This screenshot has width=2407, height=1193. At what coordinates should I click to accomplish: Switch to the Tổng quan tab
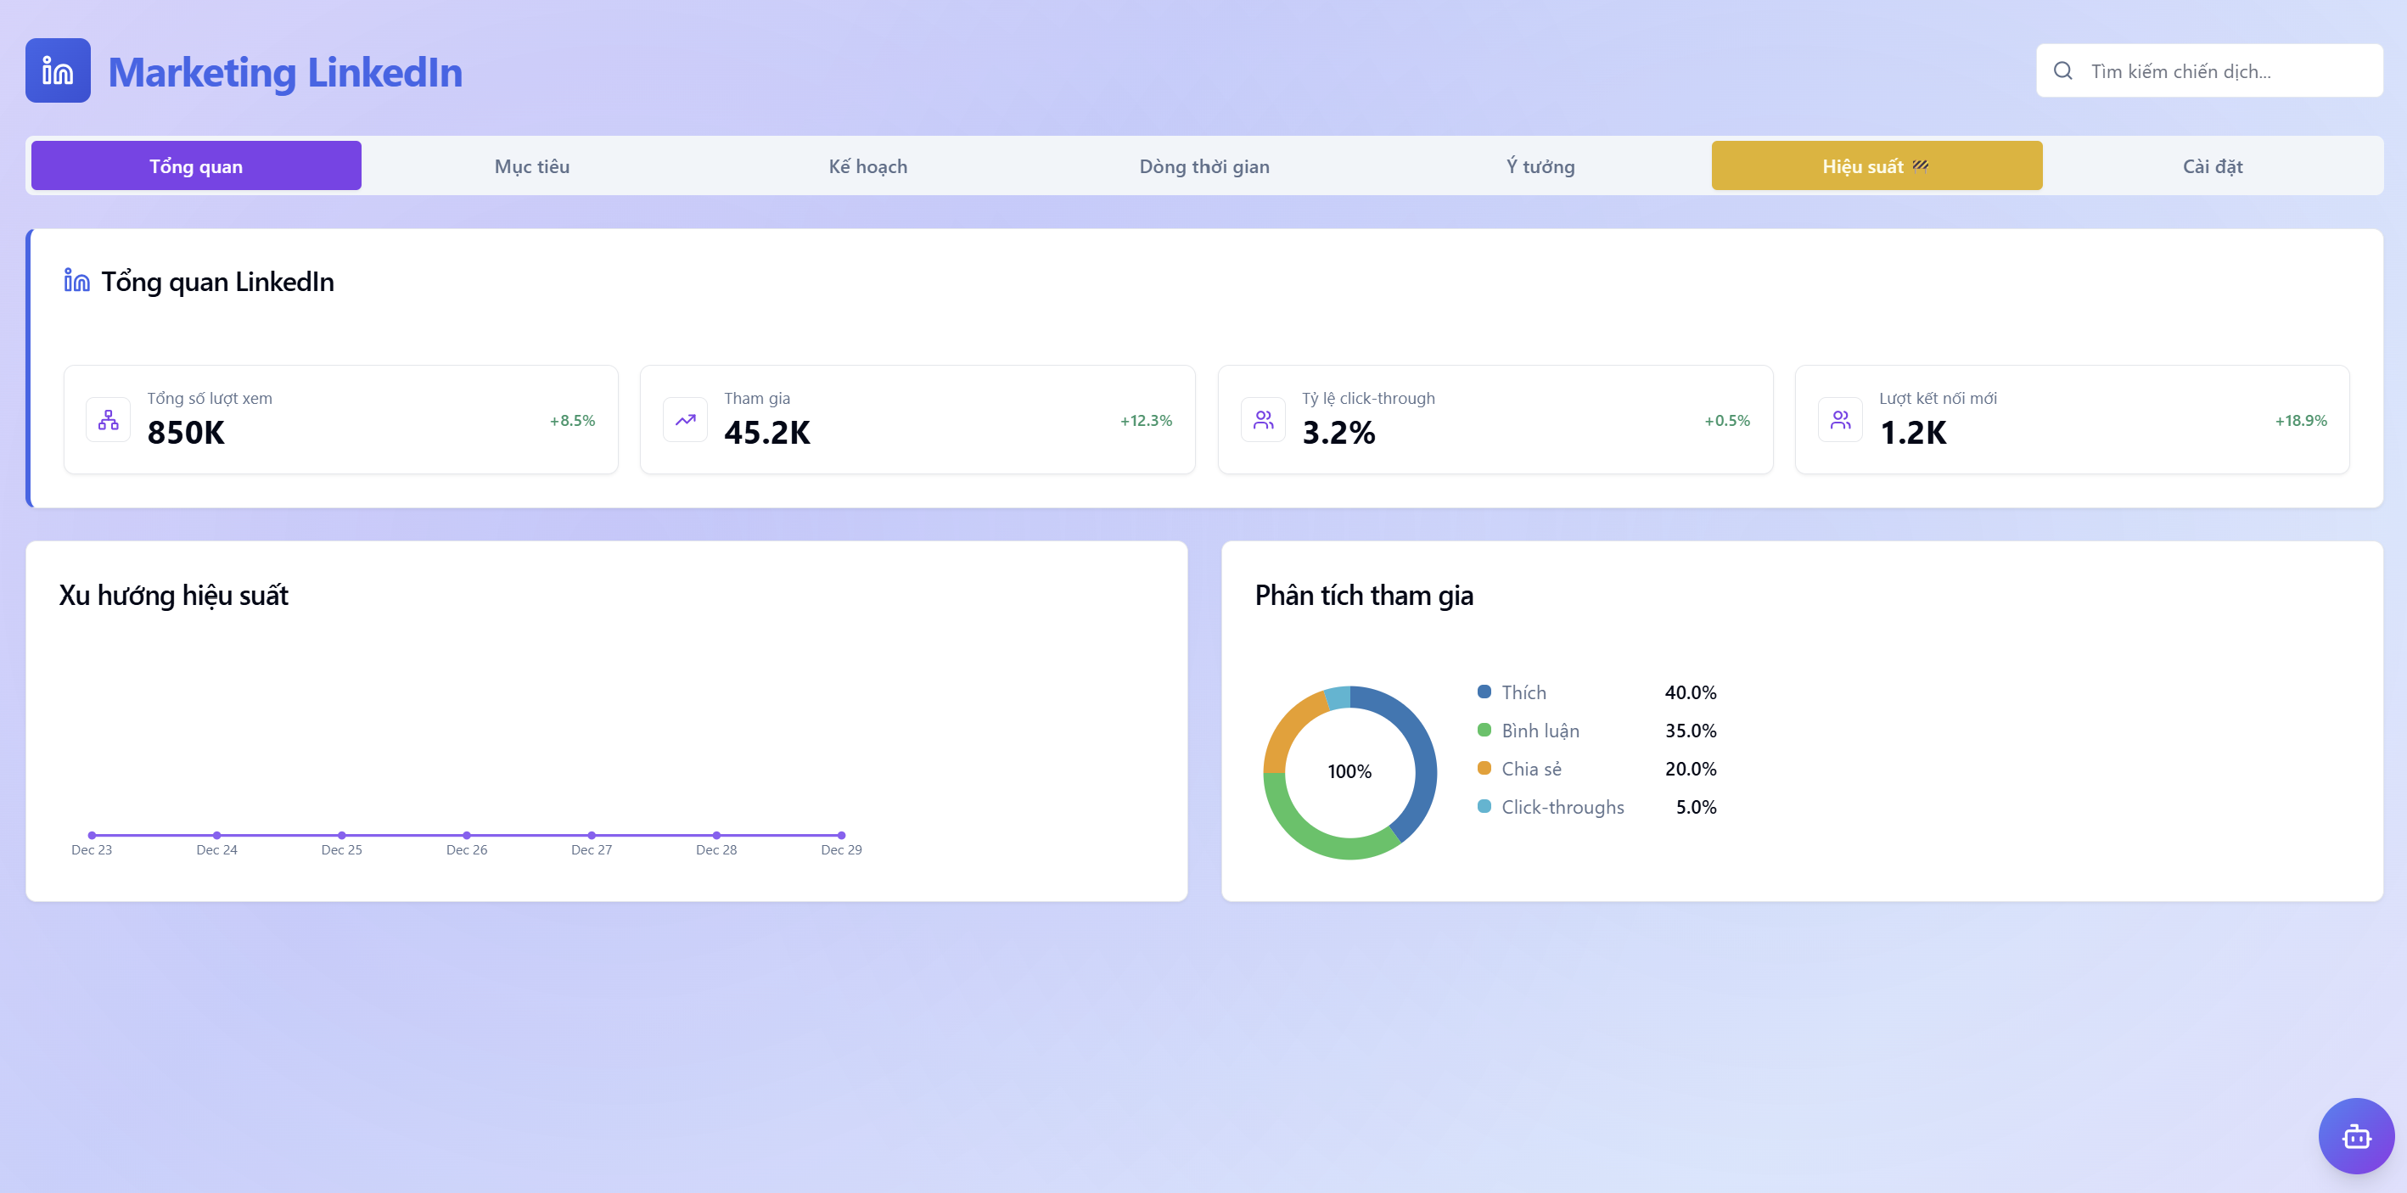coord(196,165)
